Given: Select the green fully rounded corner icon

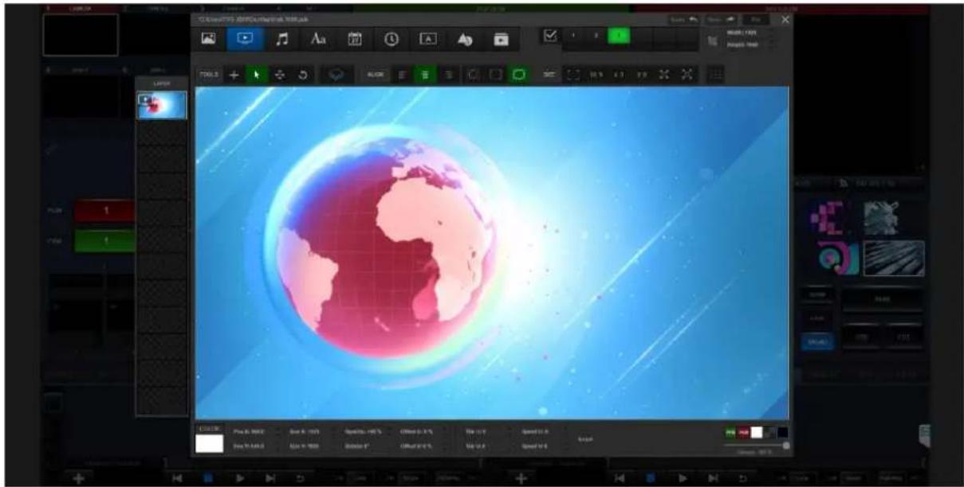Looking at the screenshot, I should tap(519, 74).
